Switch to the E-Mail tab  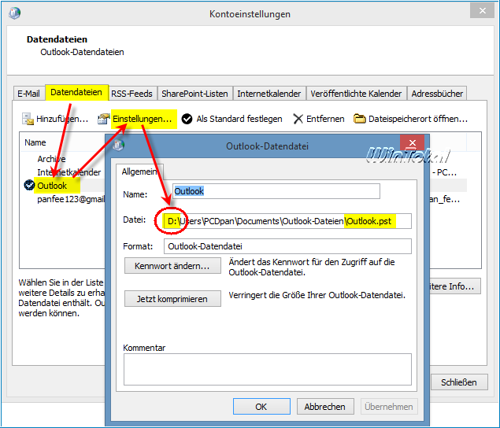(x=28, y=94)
